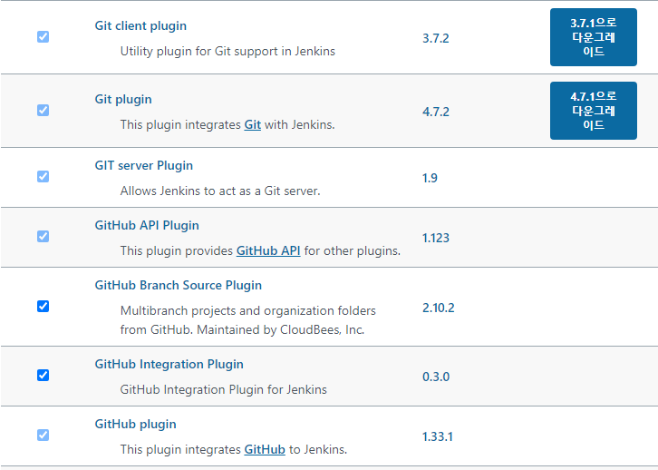This screenshot has width=658, height=470.
Task: Follow the underlined Git link in description
Action: [x=253, y=125]
